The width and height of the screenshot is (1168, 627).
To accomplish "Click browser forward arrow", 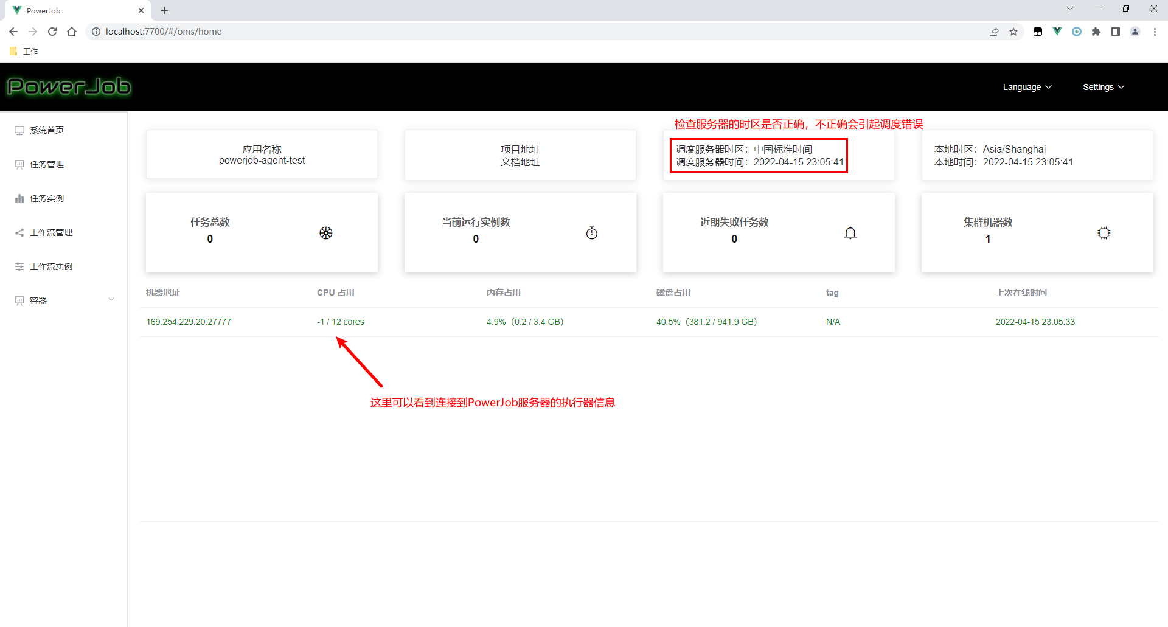I will tap(33, 32).
